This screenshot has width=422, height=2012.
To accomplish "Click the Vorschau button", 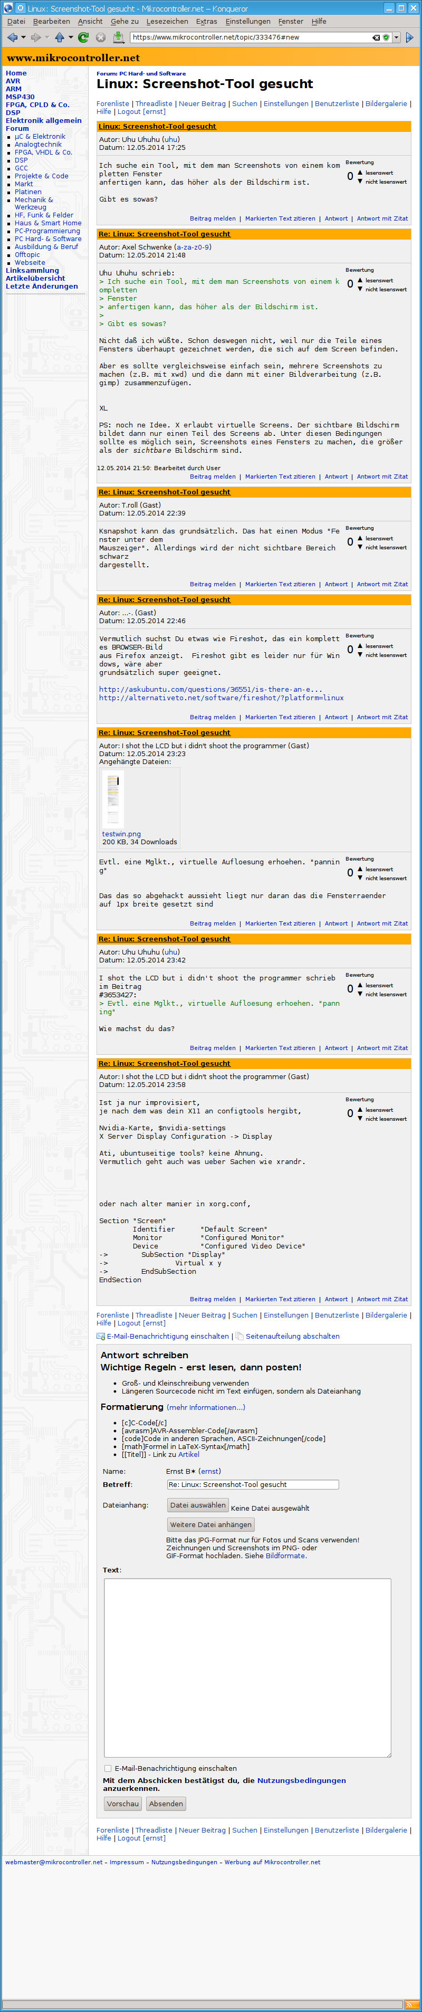I will tap(123, 1804).
